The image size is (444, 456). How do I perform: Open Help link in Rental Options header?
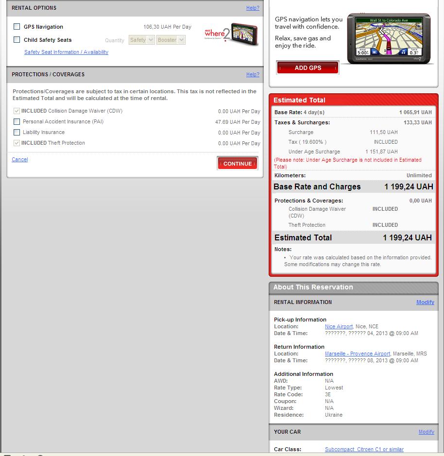coord(253,8)
